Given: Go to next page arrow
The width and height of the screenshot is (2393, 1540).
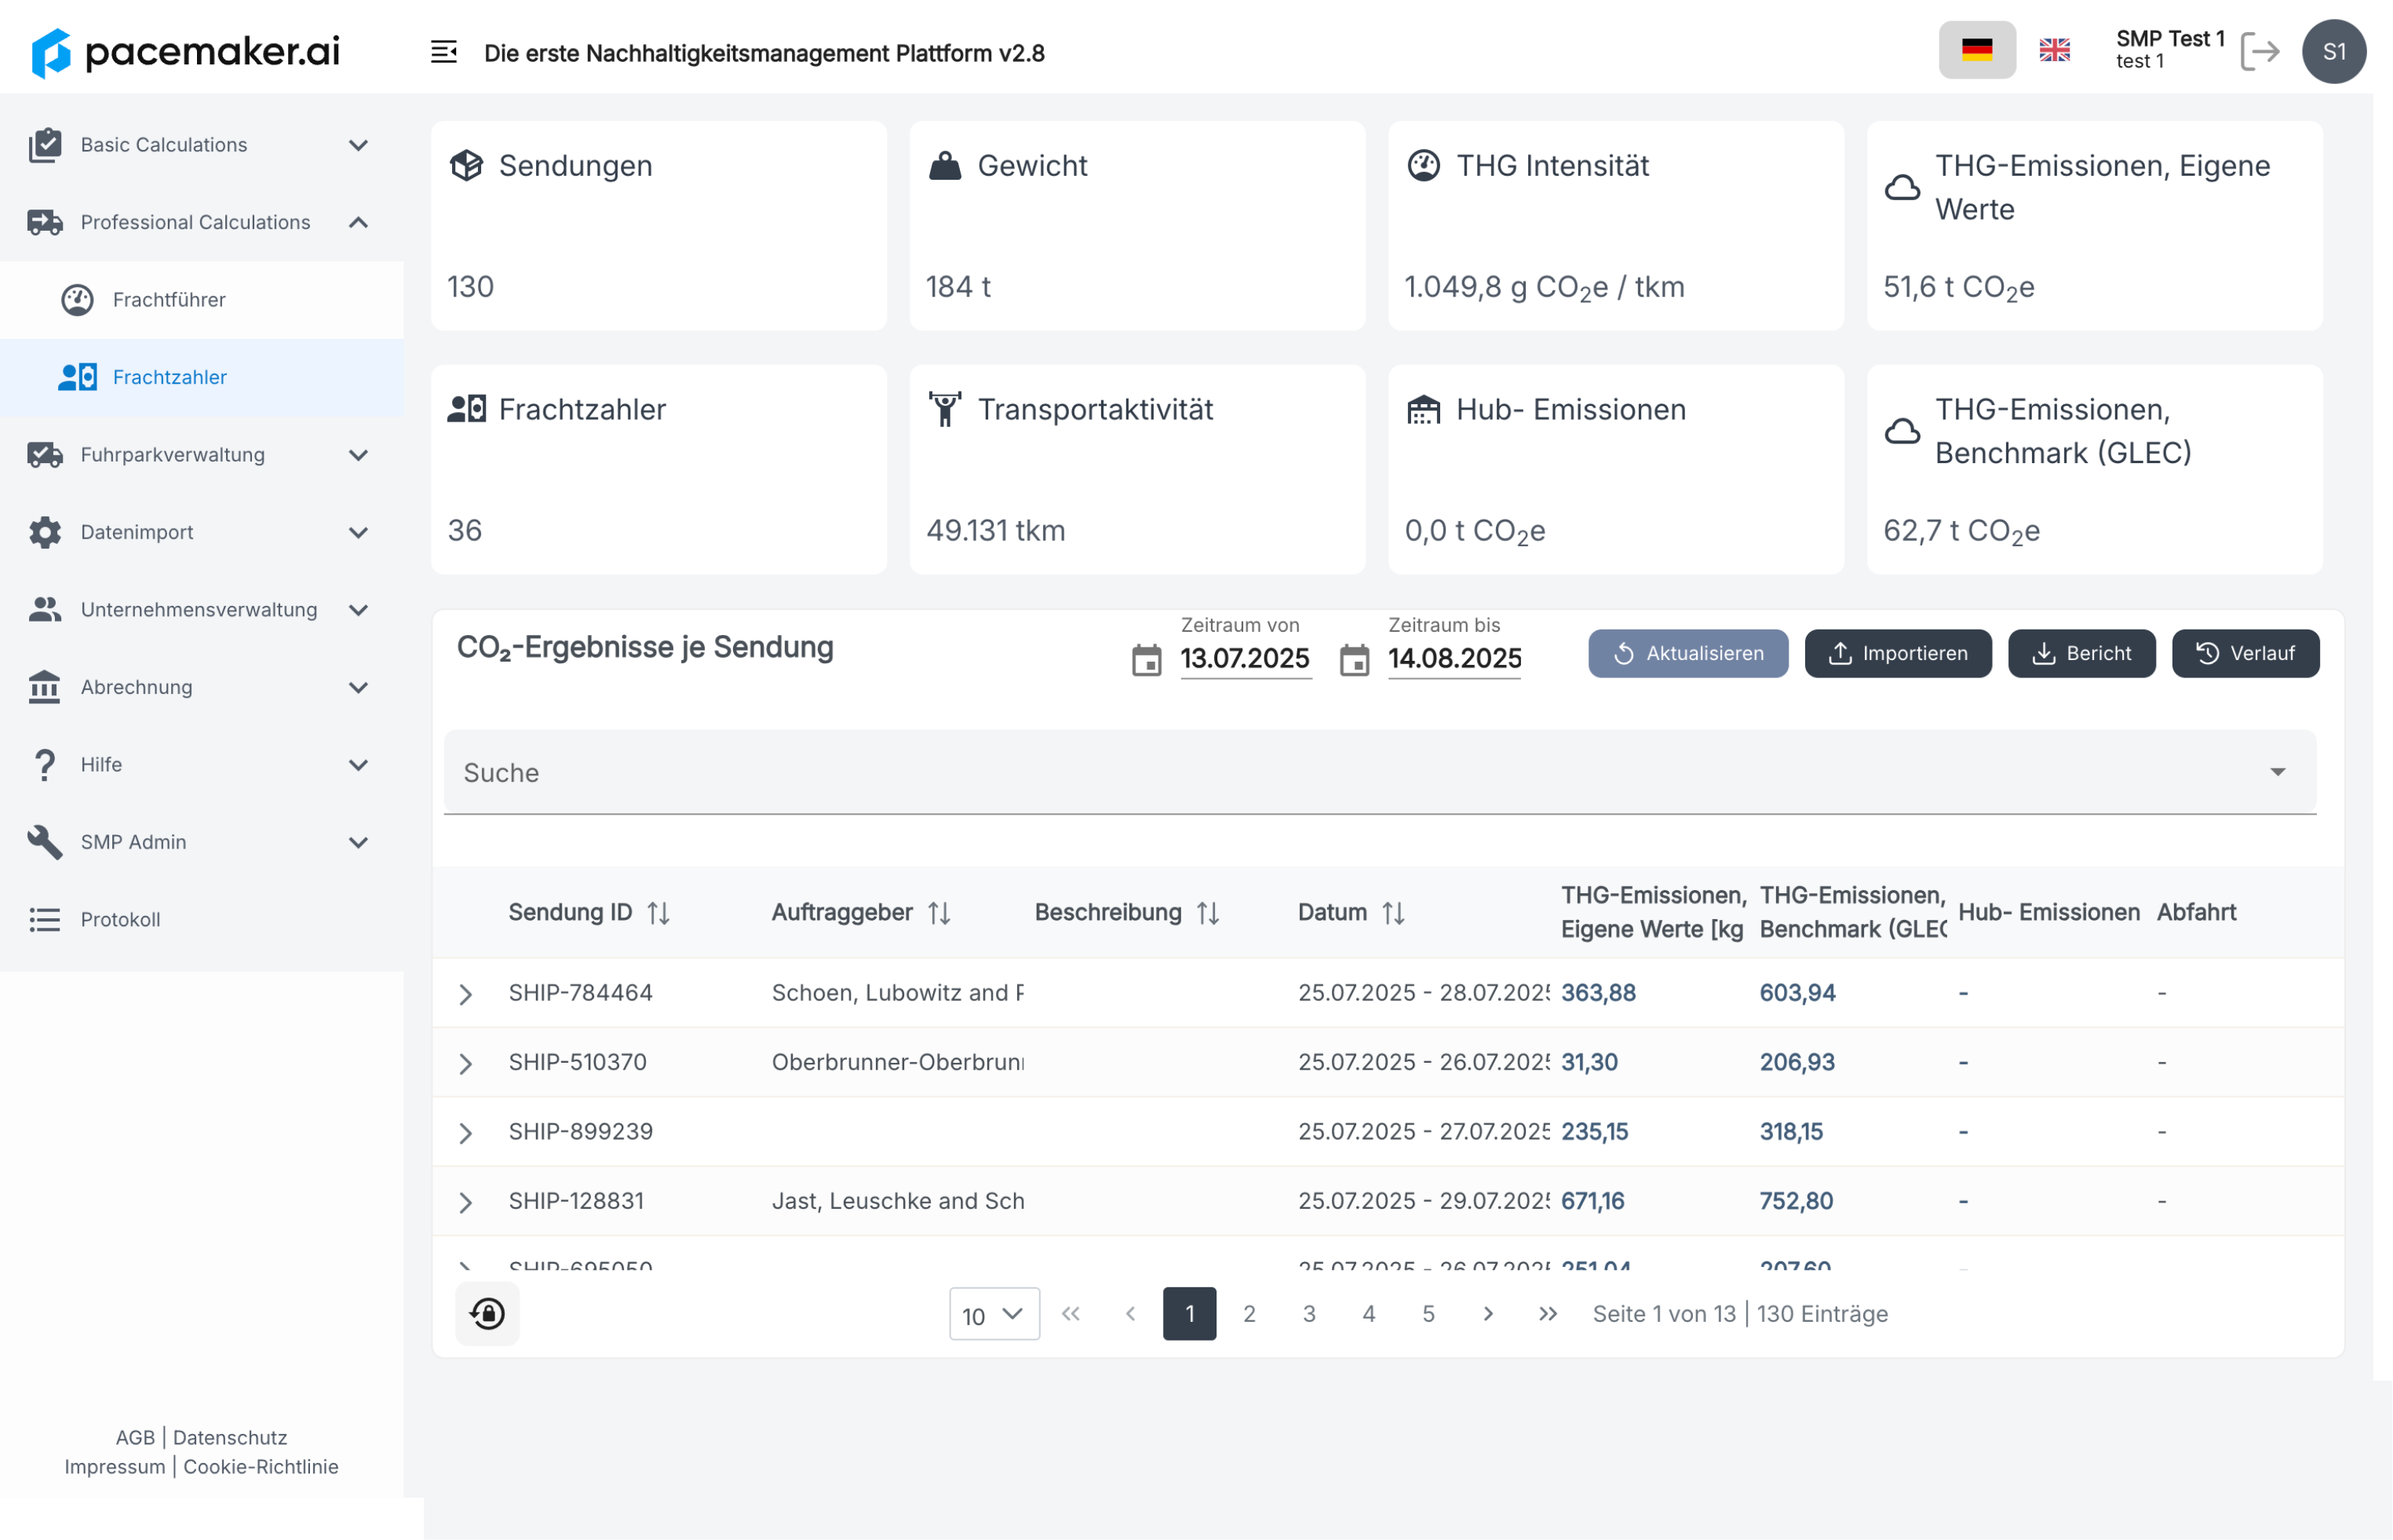Looking at the screenshot, I should (1488, 1314).
